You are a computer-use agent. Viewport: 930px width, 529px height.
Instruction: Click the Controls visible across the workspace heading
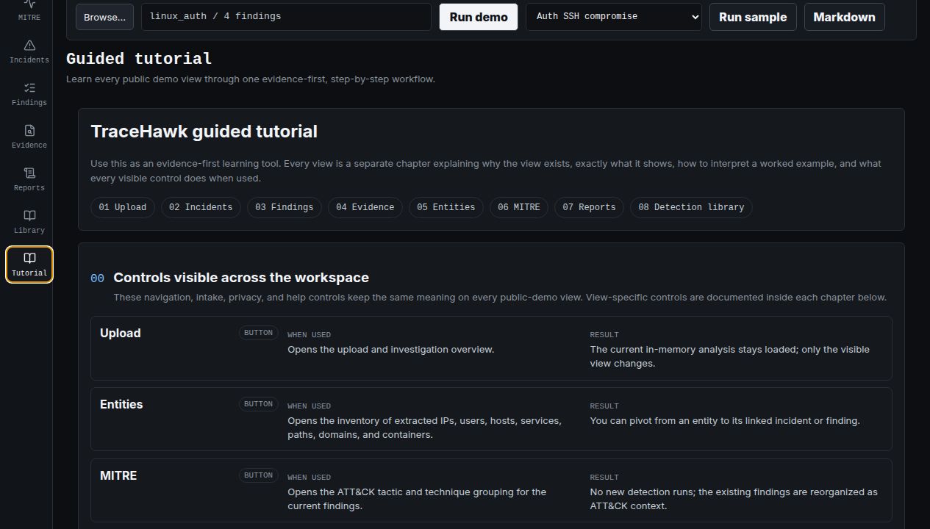[x=241, y=278]
